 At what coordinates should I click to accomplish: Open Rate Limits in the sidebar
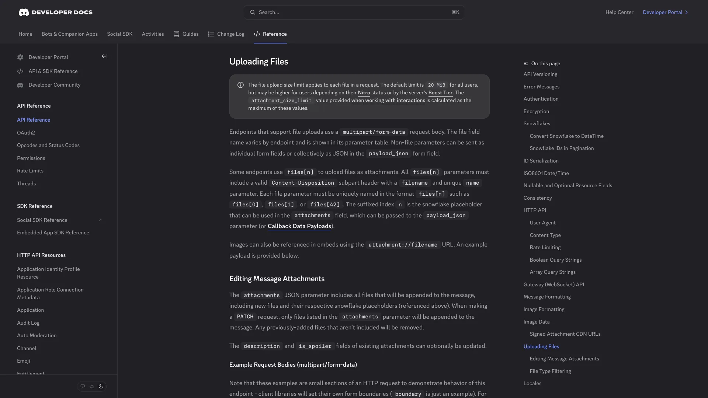tap(30, 171)
